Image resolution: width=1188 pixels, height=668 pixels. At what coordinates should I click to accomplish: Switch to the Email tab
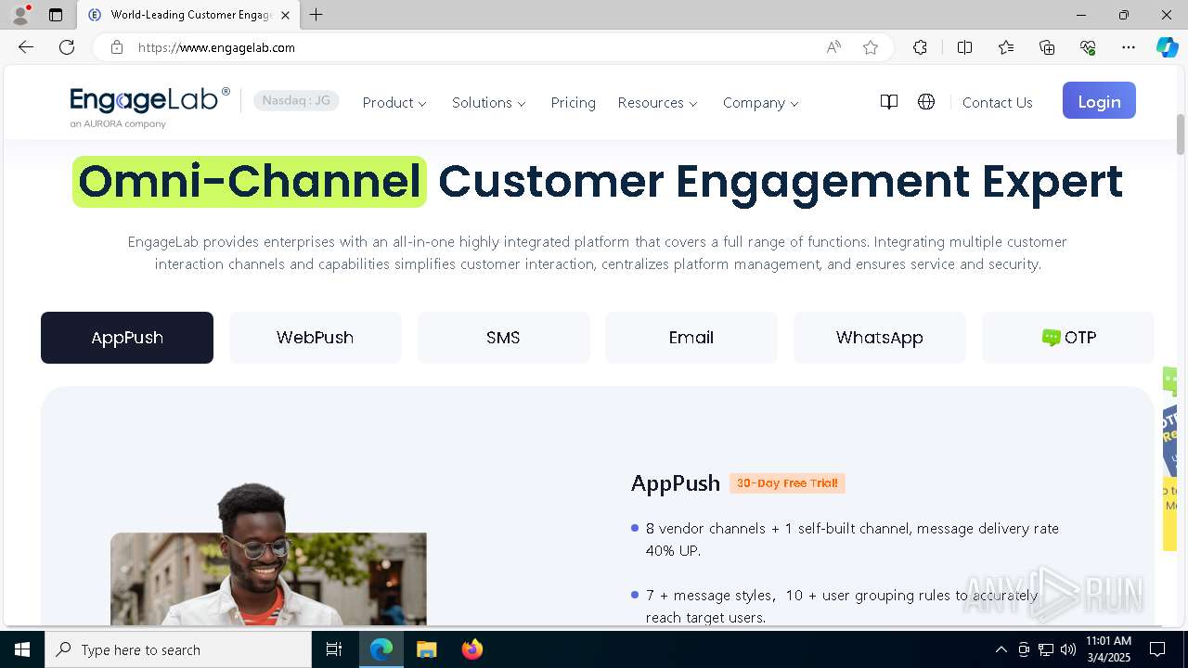(691, 338)
